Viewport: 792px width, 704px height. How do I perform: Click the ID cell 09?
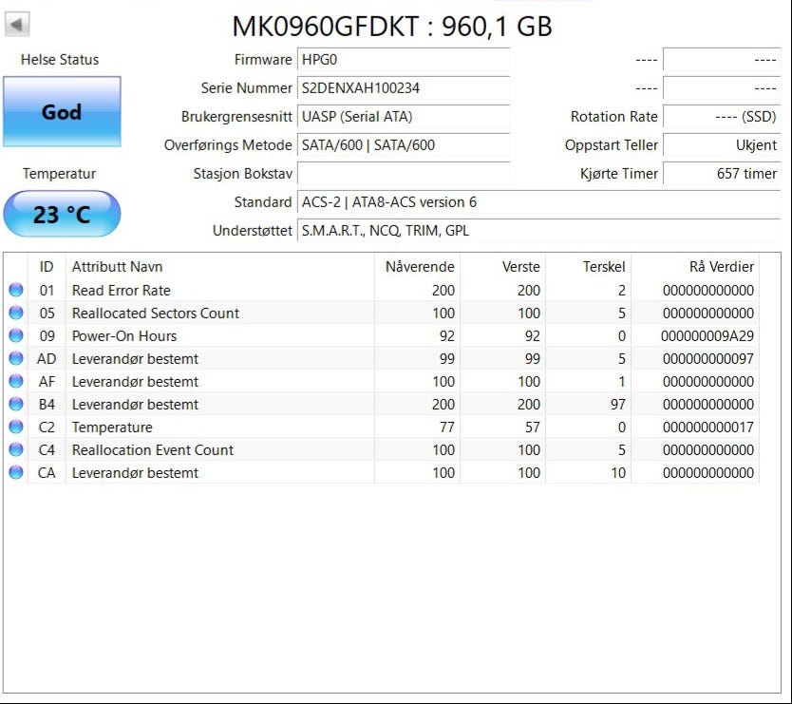pos(47,335)
